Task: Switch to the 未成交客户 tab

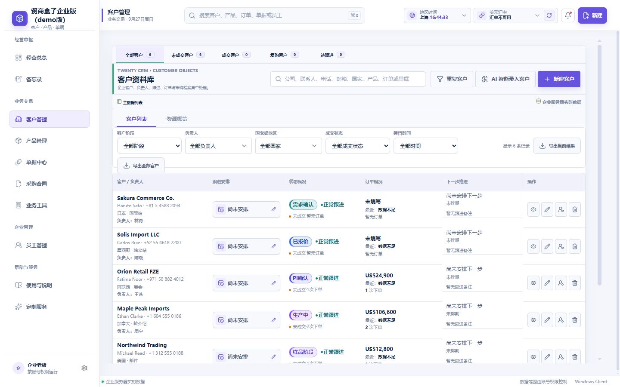Action: 188,55
